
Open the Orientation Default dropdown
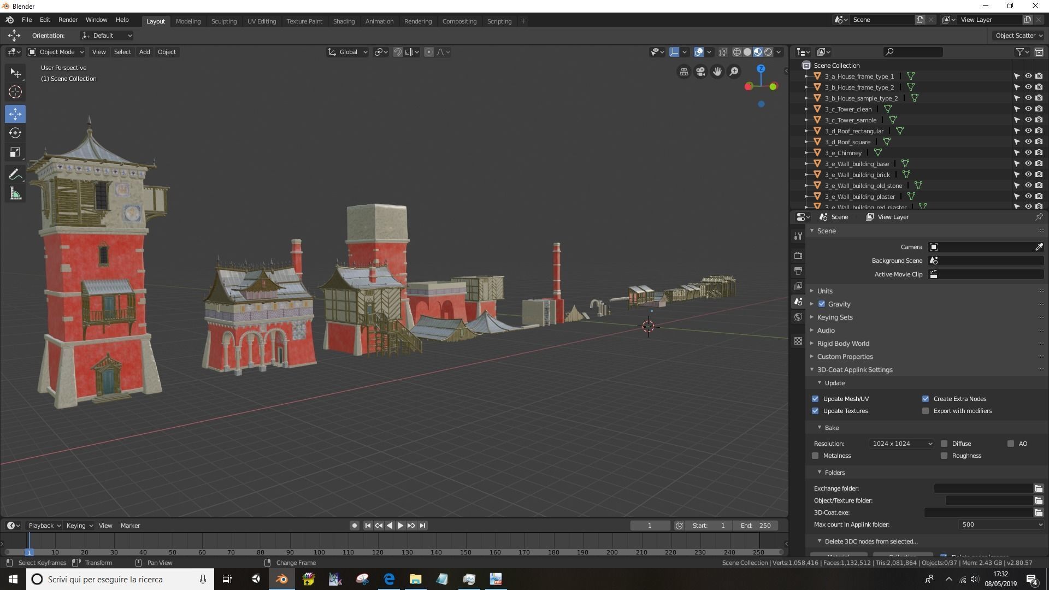[107, 36]
